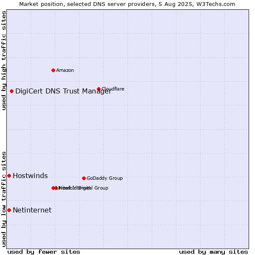This screenshot has height=255, width=255.
Task: Select the Hostwinds label text
Action: [x=30, y=176]
